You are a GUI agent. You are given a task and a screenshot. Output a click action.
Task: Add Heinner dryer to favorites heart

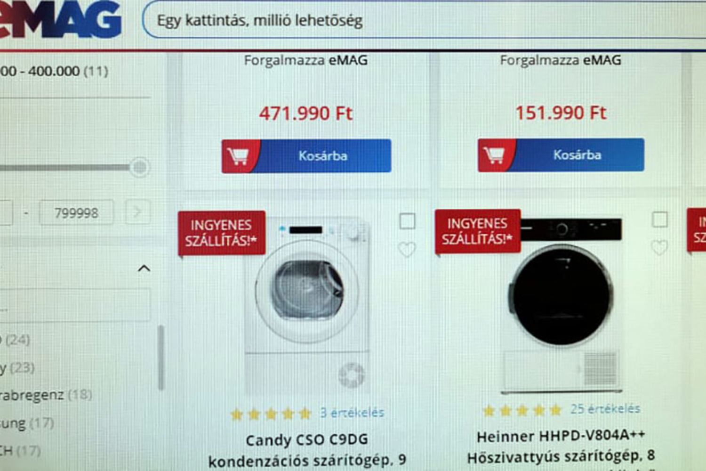point(659,247)
